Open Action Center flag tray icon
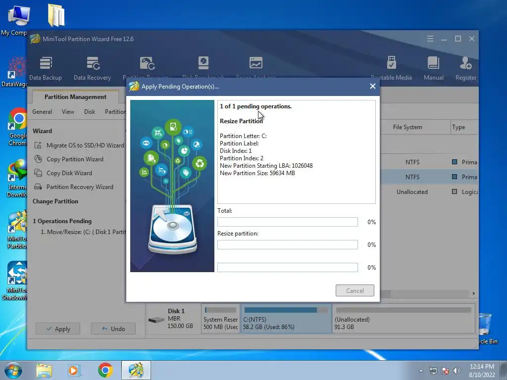Screen dimensions: 507x380 445,371
